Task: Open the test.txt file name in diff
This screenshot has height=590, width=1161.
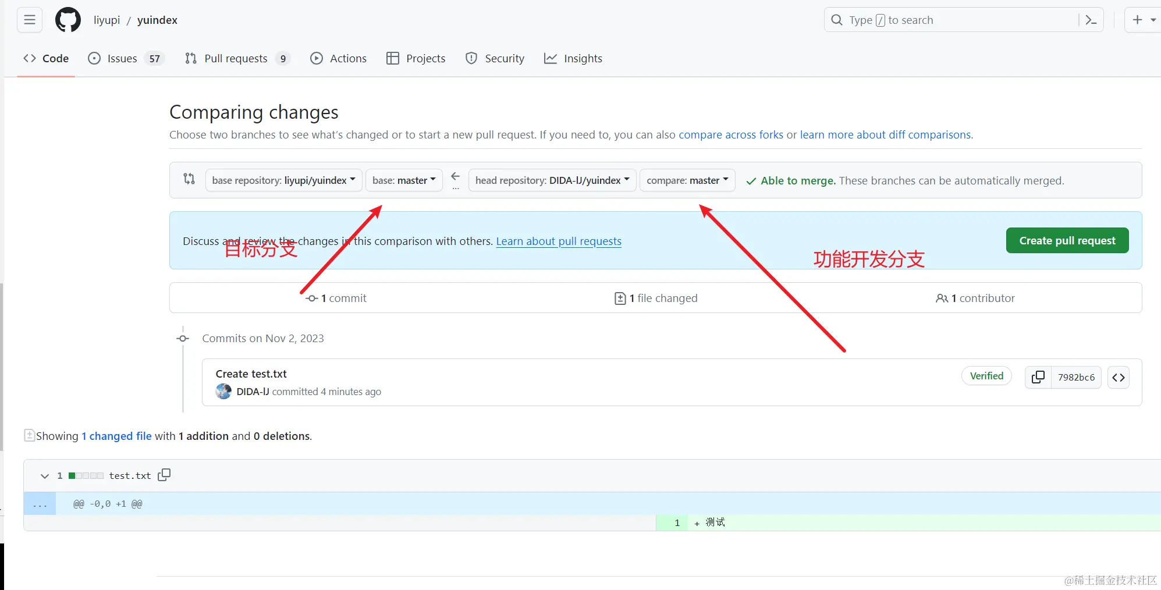Action: point(130,476)
